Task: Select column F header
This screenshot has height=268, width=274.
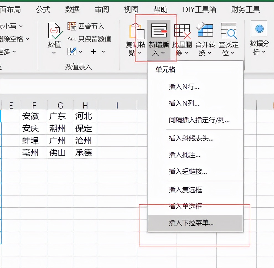Action: click(x=34, y=105)
